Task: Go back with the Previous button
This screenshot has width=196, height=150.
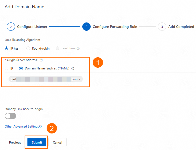Action: click(x=15, y=142)
